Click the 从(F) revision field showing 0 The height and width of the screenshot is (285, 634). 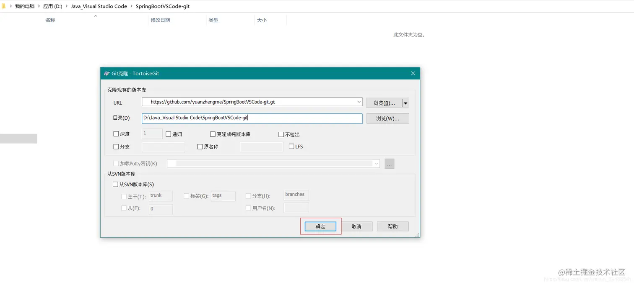coord(161,209)
